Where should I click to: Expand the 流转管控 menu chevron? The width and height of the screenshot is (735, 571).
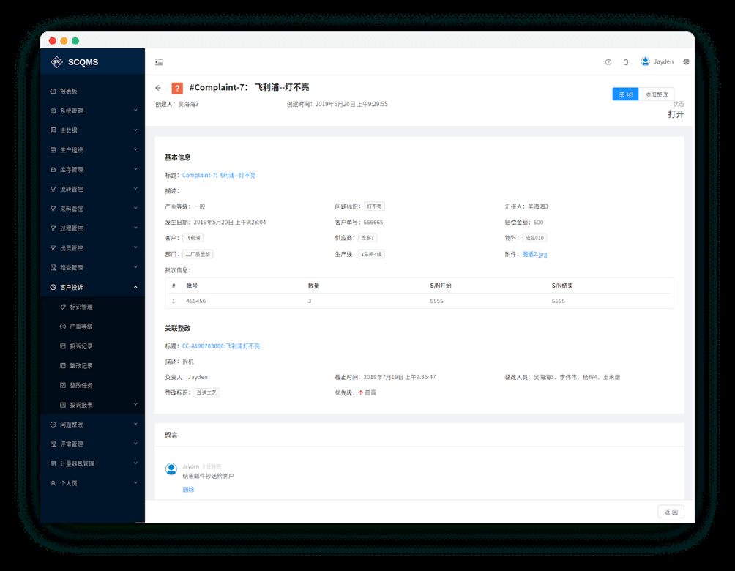[135, 189]
